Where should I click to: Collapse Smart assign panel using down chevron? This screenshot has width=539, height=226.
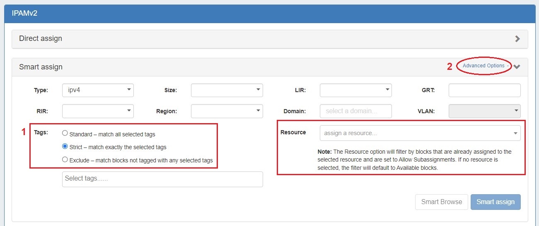[x=517, y=67]
